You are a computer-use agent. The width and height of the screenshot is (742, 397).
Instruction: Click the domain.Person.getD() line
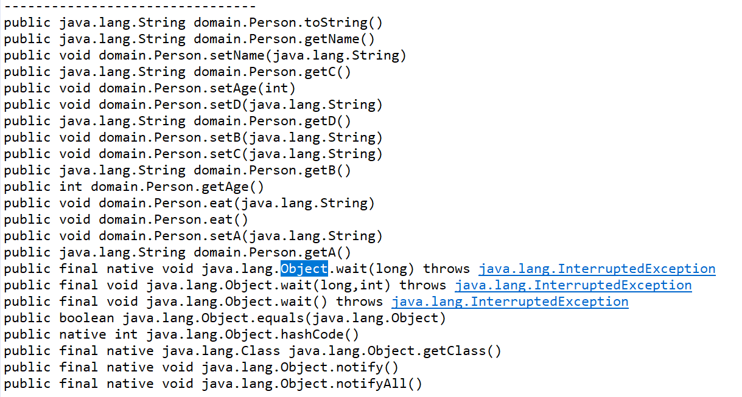[x=178, y=122]
